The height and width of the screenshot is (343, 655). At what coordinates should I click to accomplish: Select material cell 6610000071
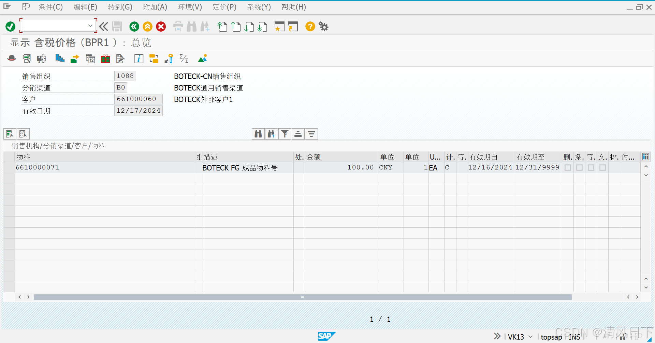(105, 167)
